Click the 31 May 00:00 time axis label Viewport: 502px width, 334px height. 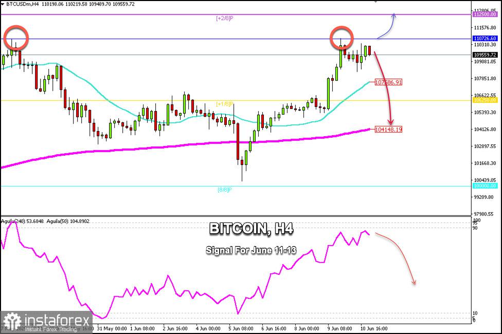(x=112, y=328)
